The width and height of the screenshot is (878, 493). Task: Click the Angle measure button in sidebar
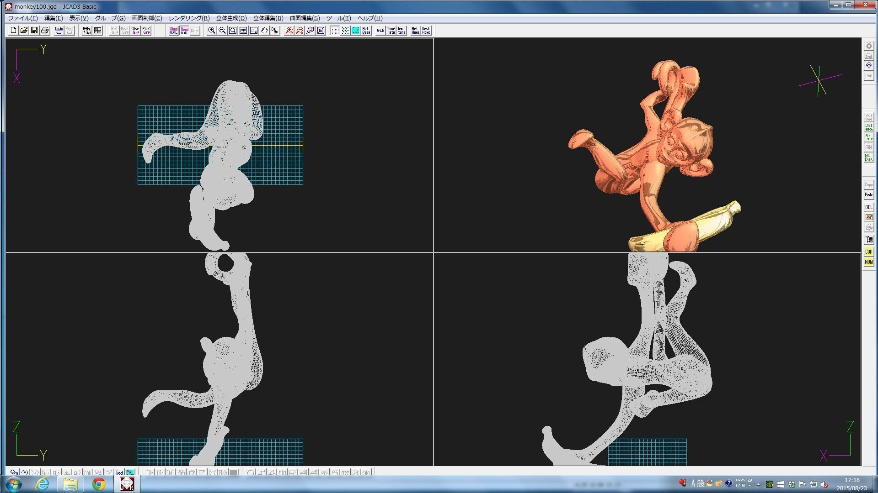868,137
